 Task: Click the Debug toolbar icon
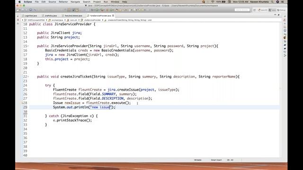coord(92,10)
